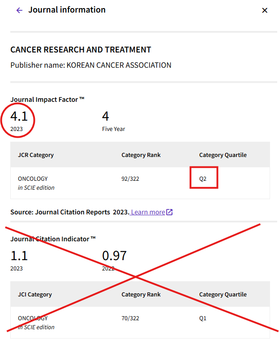279x344 pixels.
Task: Click the Five Year impact factor label
Action: coord(113,129)
